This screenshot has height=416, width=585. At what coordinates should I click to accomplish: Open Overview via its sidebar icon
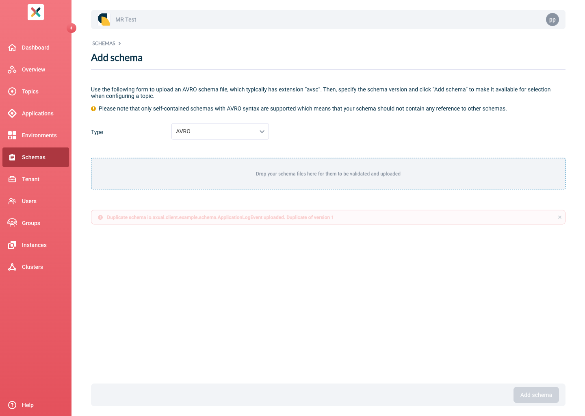click(x=12, y=69)
